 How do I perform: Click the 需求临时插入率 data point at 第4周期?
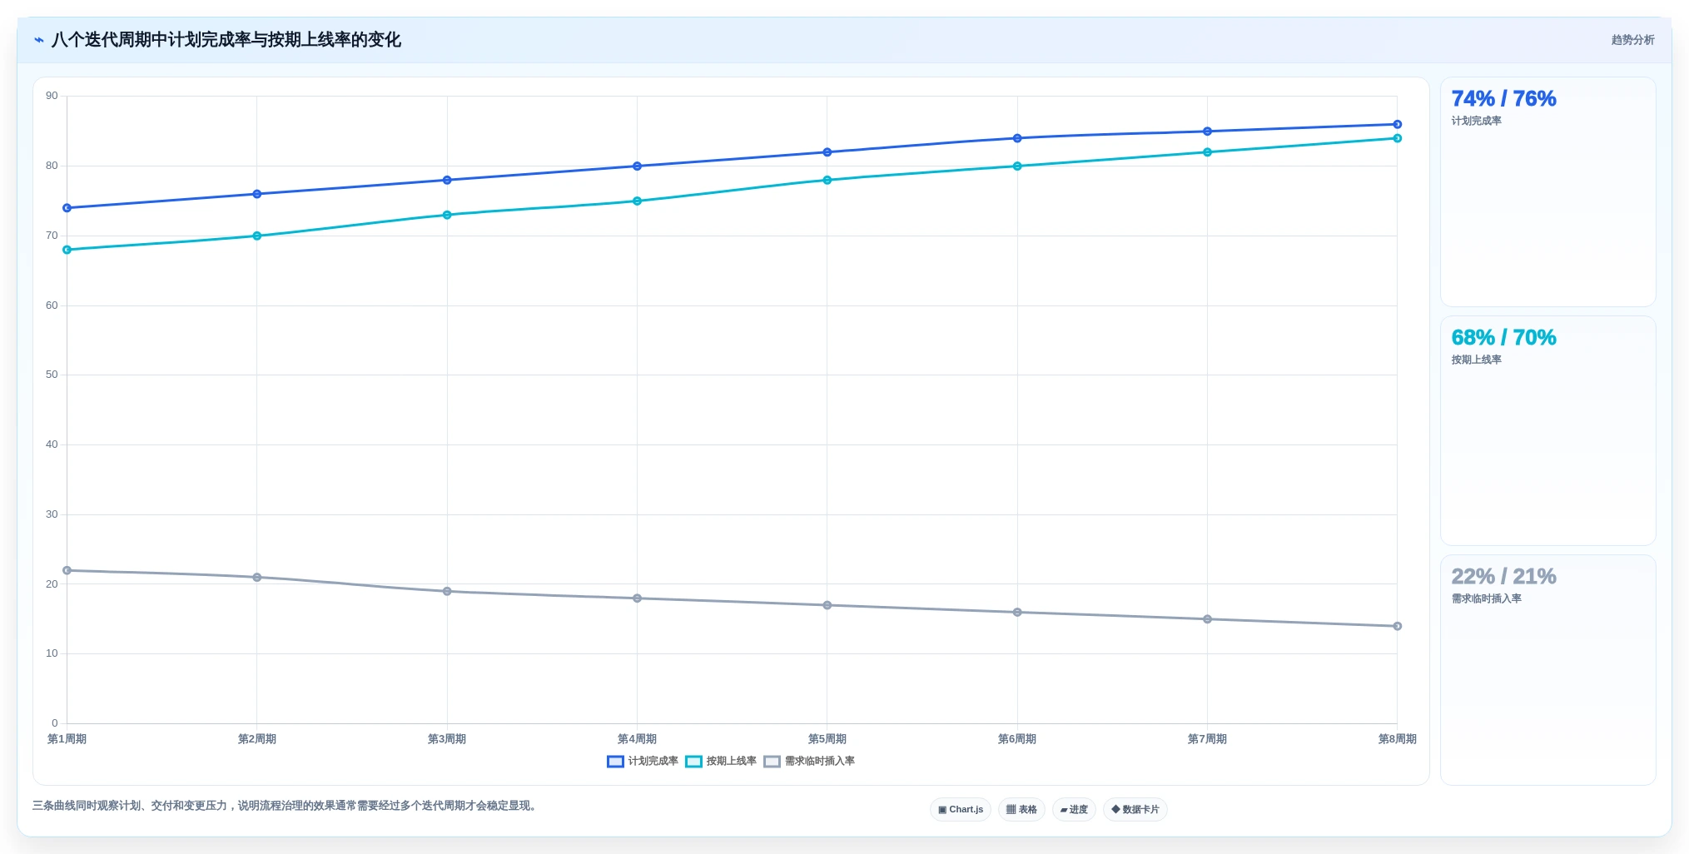(637, 598)
